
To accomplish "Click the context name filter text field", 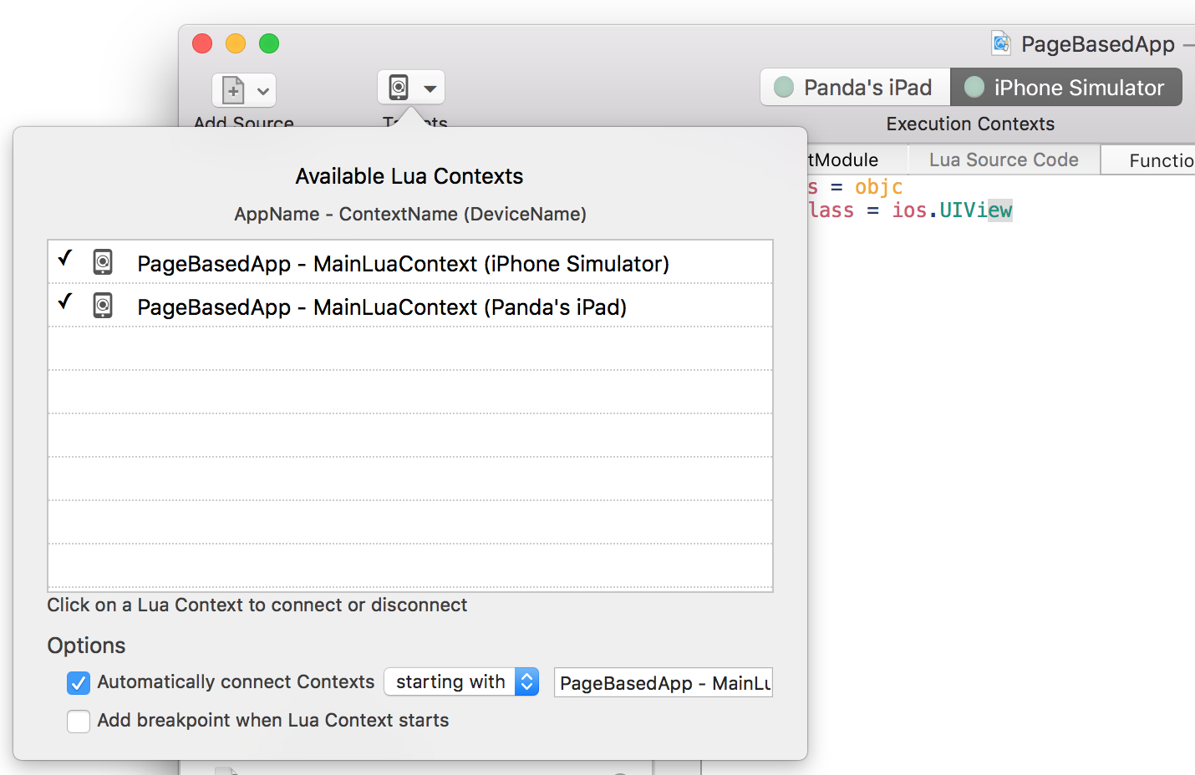I will click(x=664, y=682).
